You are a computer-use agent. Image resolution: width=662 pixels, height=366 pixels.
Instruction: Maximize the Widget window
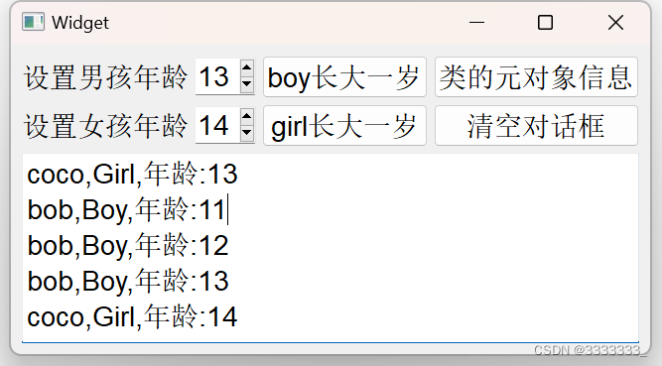(545, 23)
